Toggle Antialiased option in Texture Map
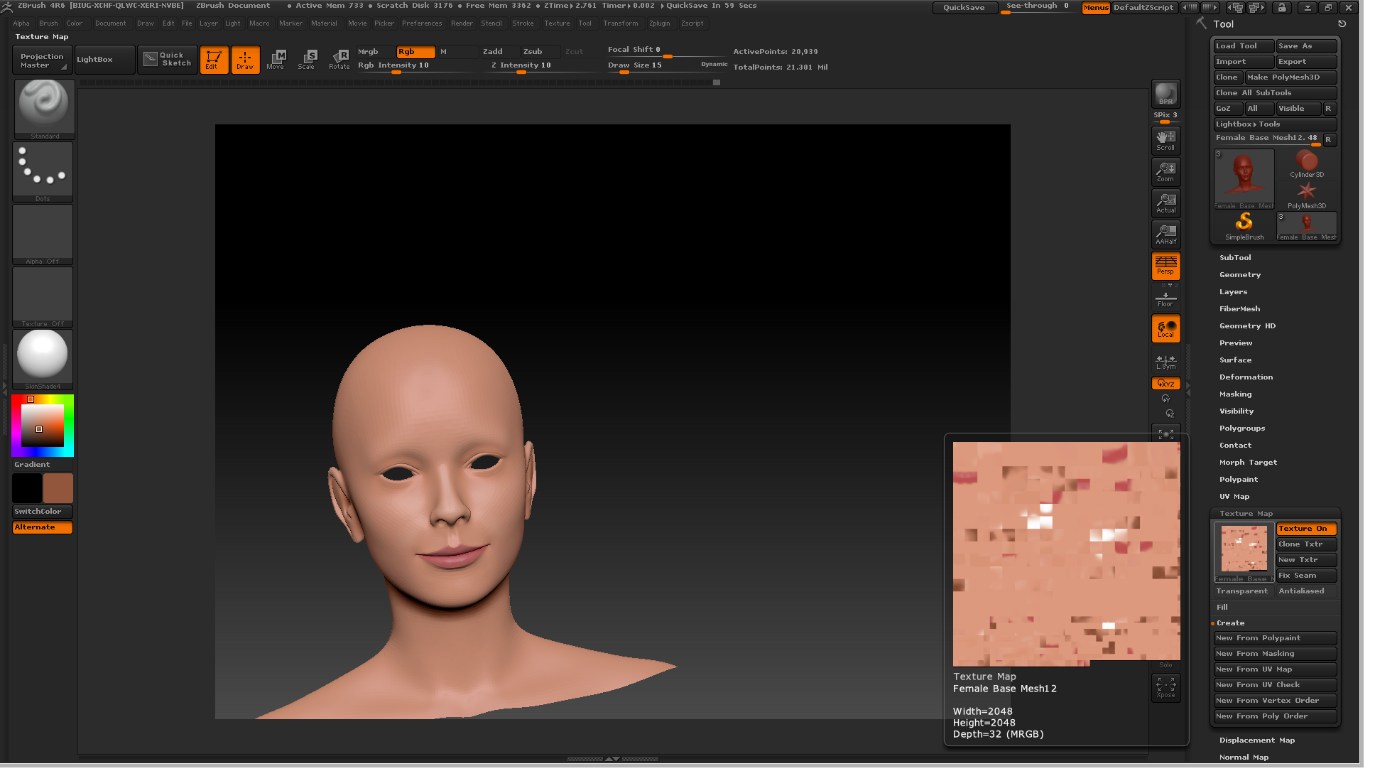 [1303, 590]
